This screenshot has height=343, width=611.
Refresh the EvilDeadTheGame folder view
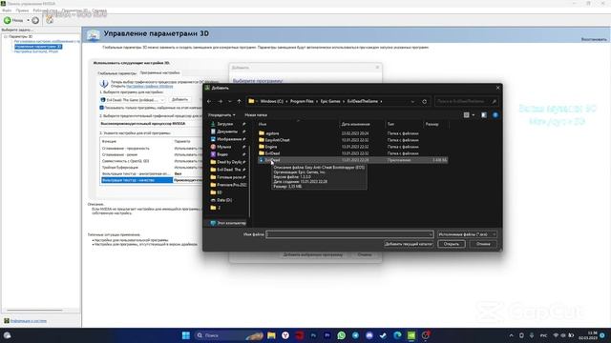(x=424, y=102)
